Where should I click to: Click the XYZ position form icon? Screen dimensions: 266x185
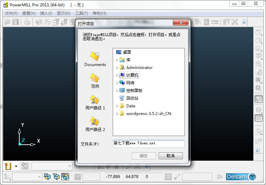tap(168, 177)
